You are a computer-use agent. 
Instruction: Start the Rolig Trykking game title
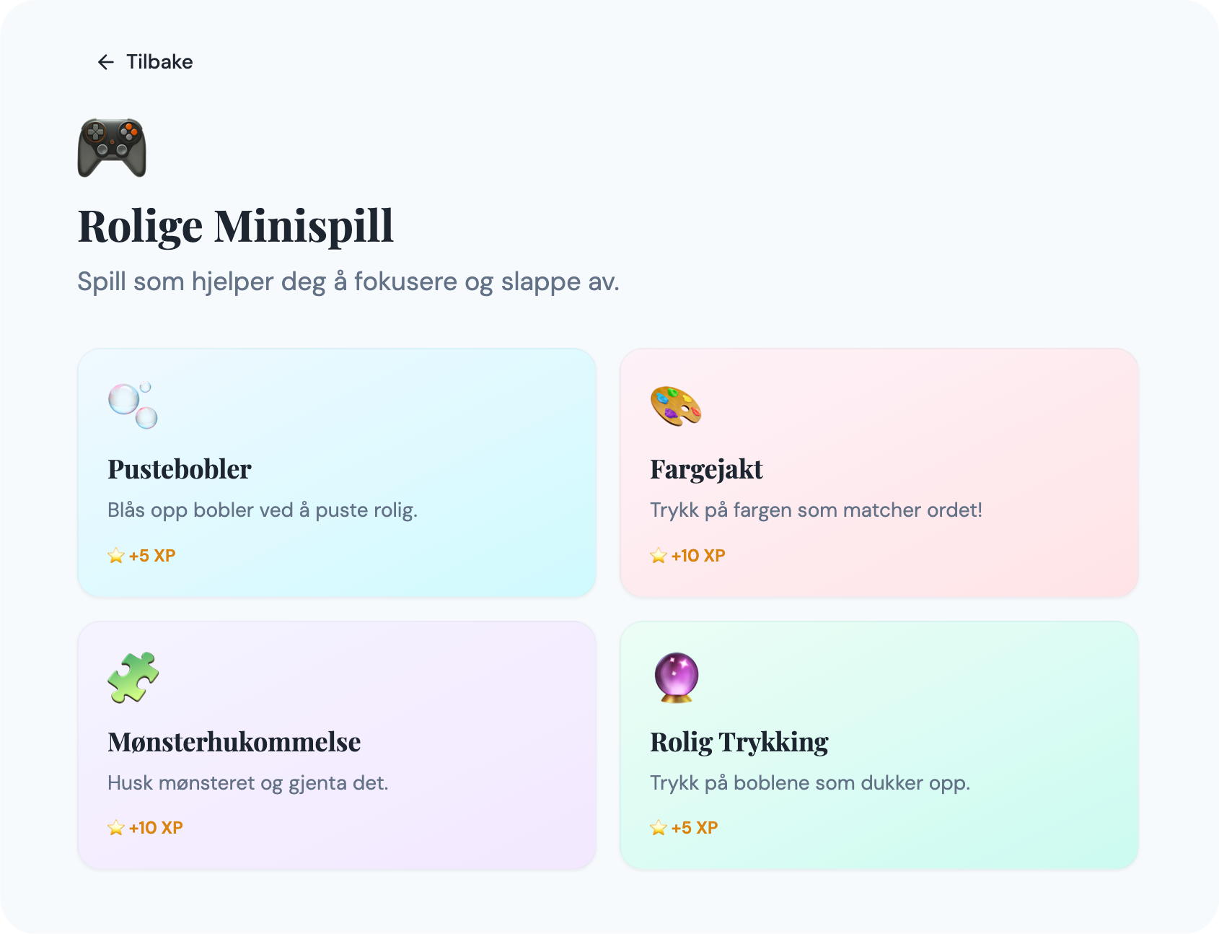pos(739,742)
